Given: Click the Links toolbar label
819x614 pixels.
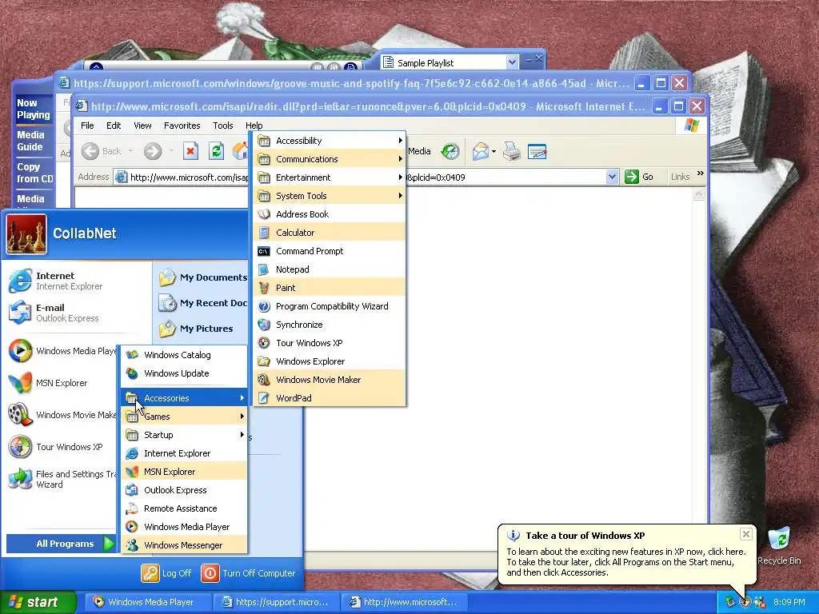Looking at the screenshot, I should [x=680, y=177].
